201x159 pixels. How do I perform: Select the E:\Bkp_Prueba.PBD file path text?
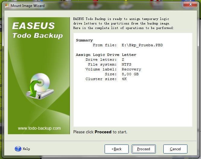142,45
